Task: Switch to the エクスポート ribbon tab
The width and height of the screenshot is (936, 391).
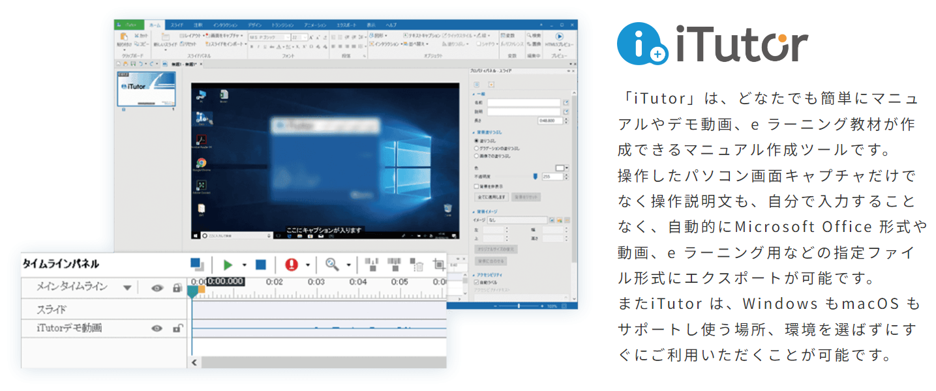Action: 347,24
